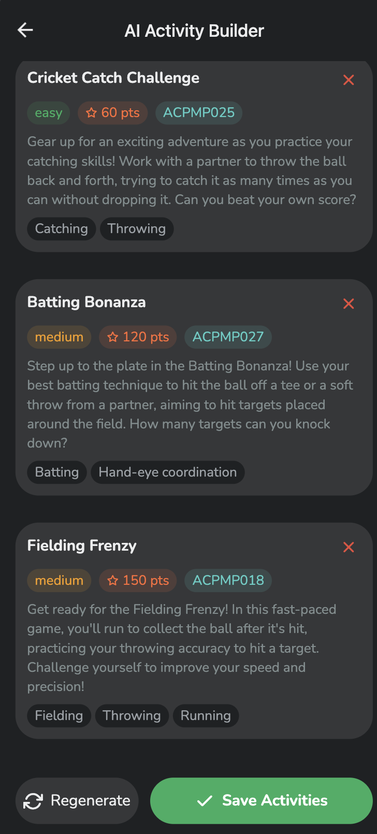Remove the Batting Bonanza activity
The height and width of the screenshot is (834, 377).
(349, 304)
